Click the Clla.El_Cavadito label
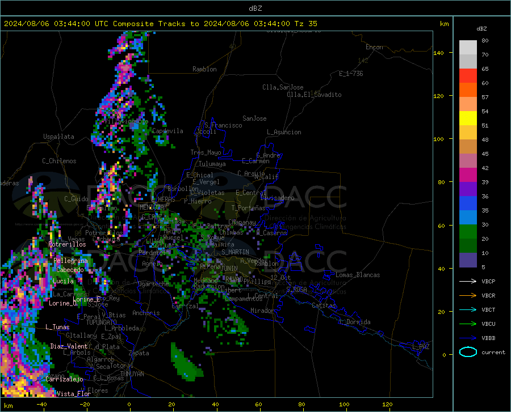 314,95
